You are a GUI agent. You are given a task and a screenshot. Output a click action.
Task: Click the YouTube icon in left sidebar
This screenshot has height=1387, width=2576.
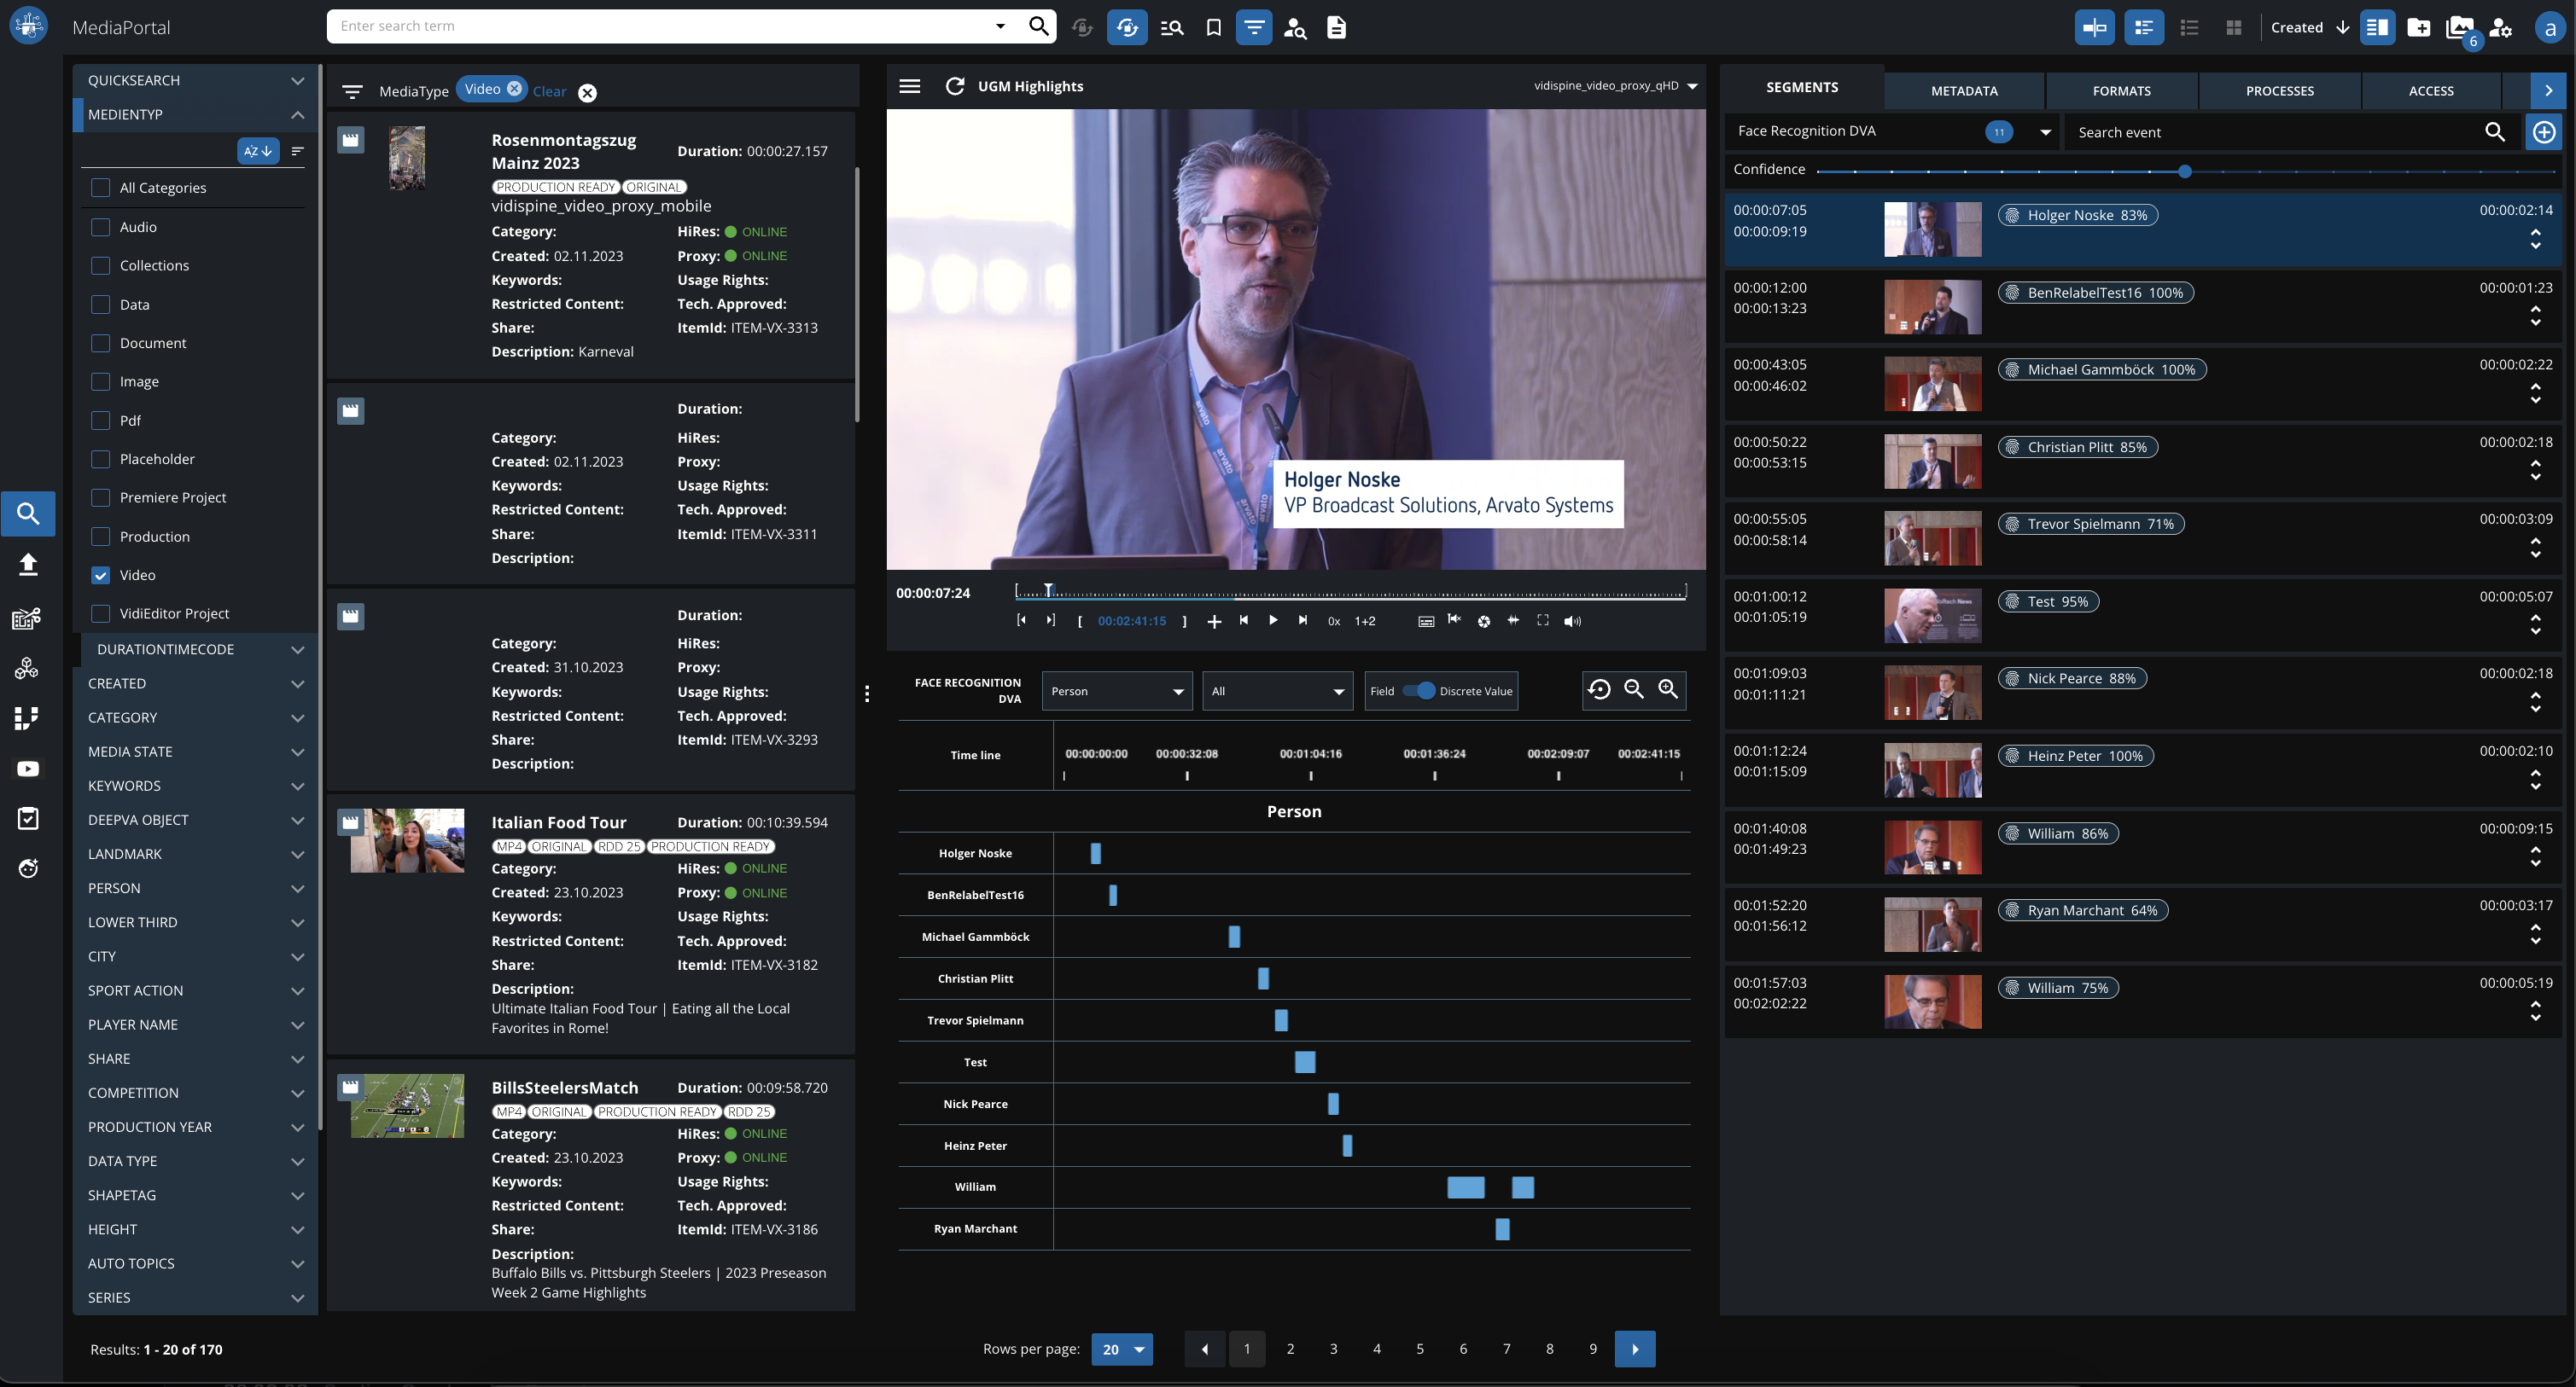pyautogui.click(x=28, y=769)
